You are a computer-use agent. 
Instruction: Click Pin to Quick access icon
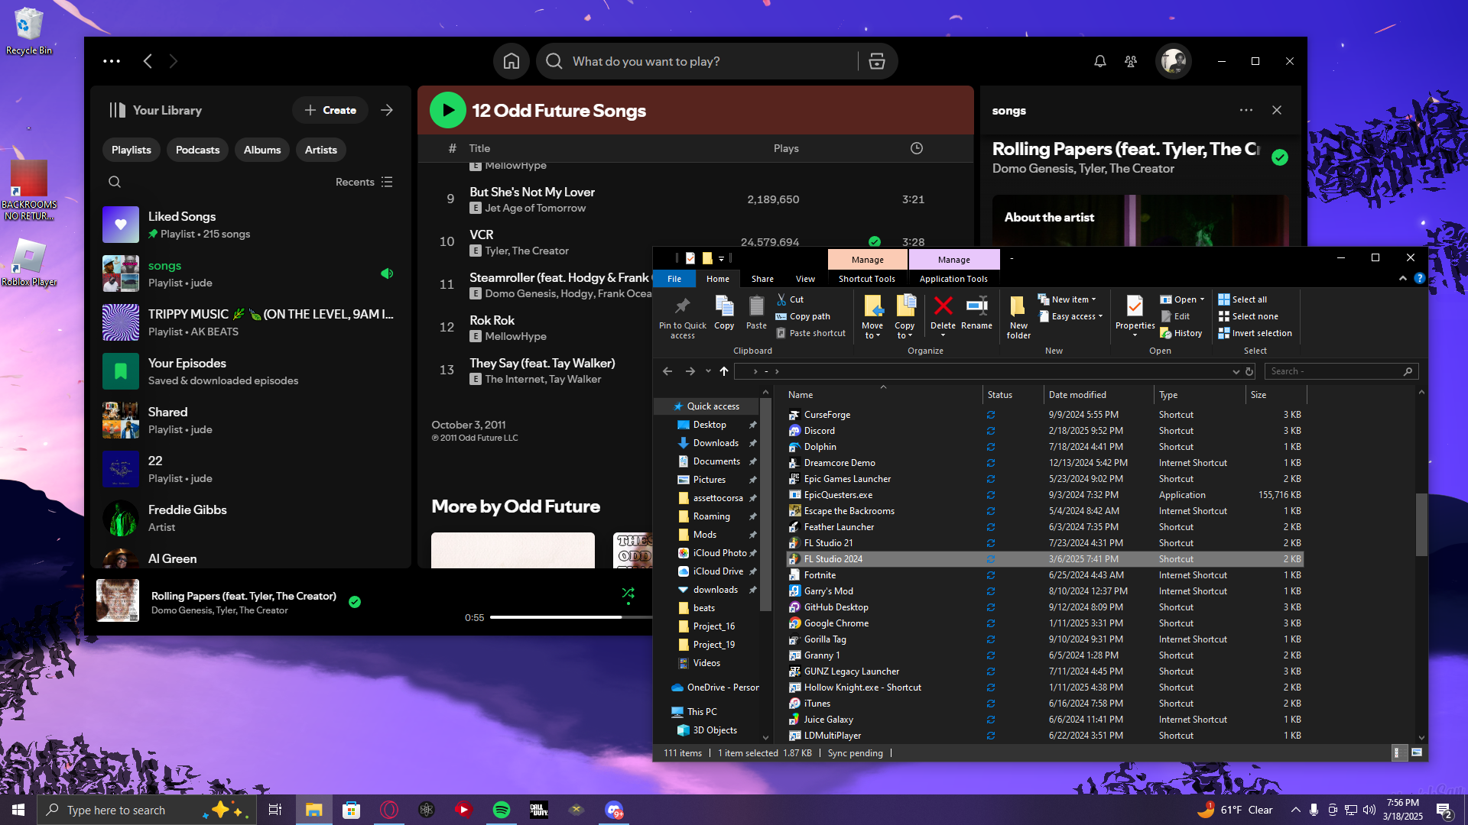683,316
